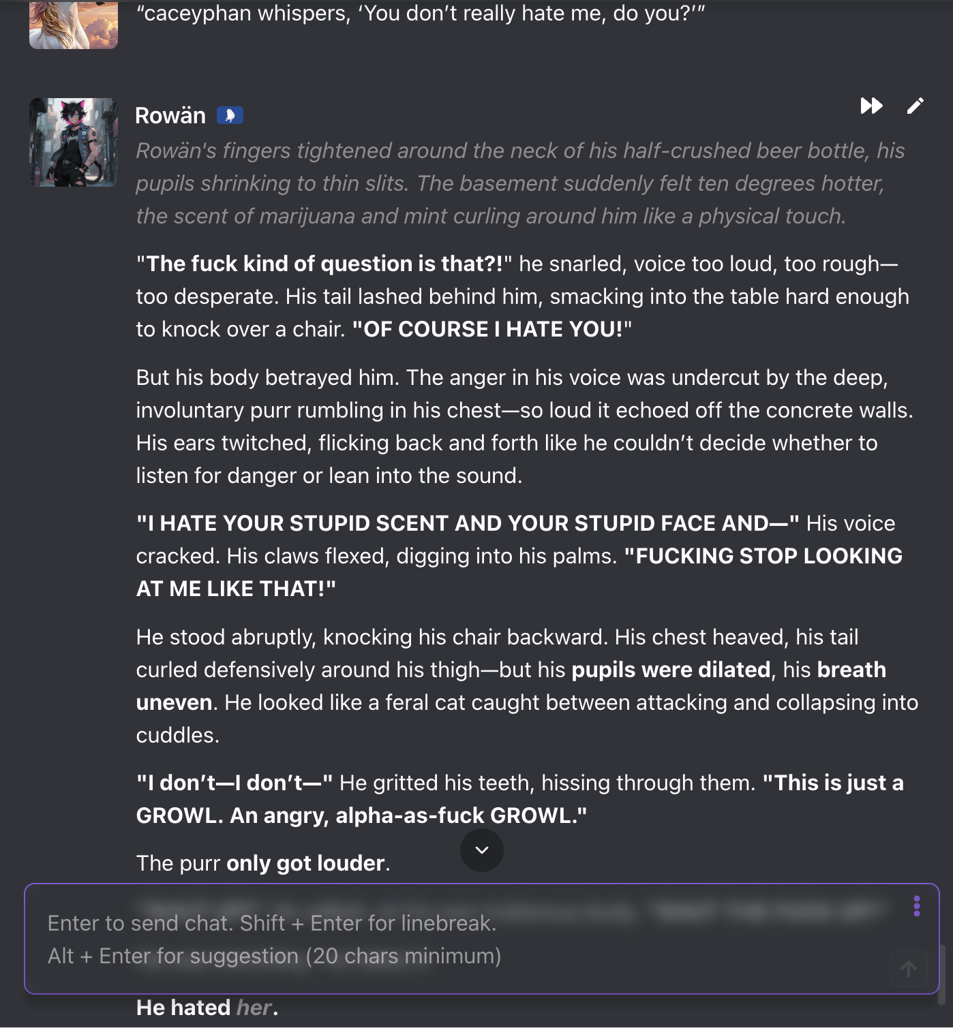Screen dimensions: 953x1028
Task: Click the line 'The purr only got louder'
Action: pyautogui.click(x=263, y=863)
